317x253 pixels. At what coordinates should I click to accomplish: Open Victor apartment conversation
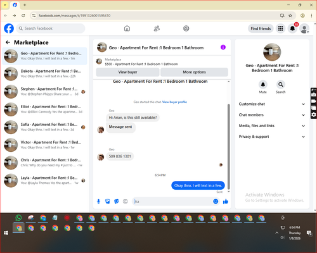tap(44, 145)
